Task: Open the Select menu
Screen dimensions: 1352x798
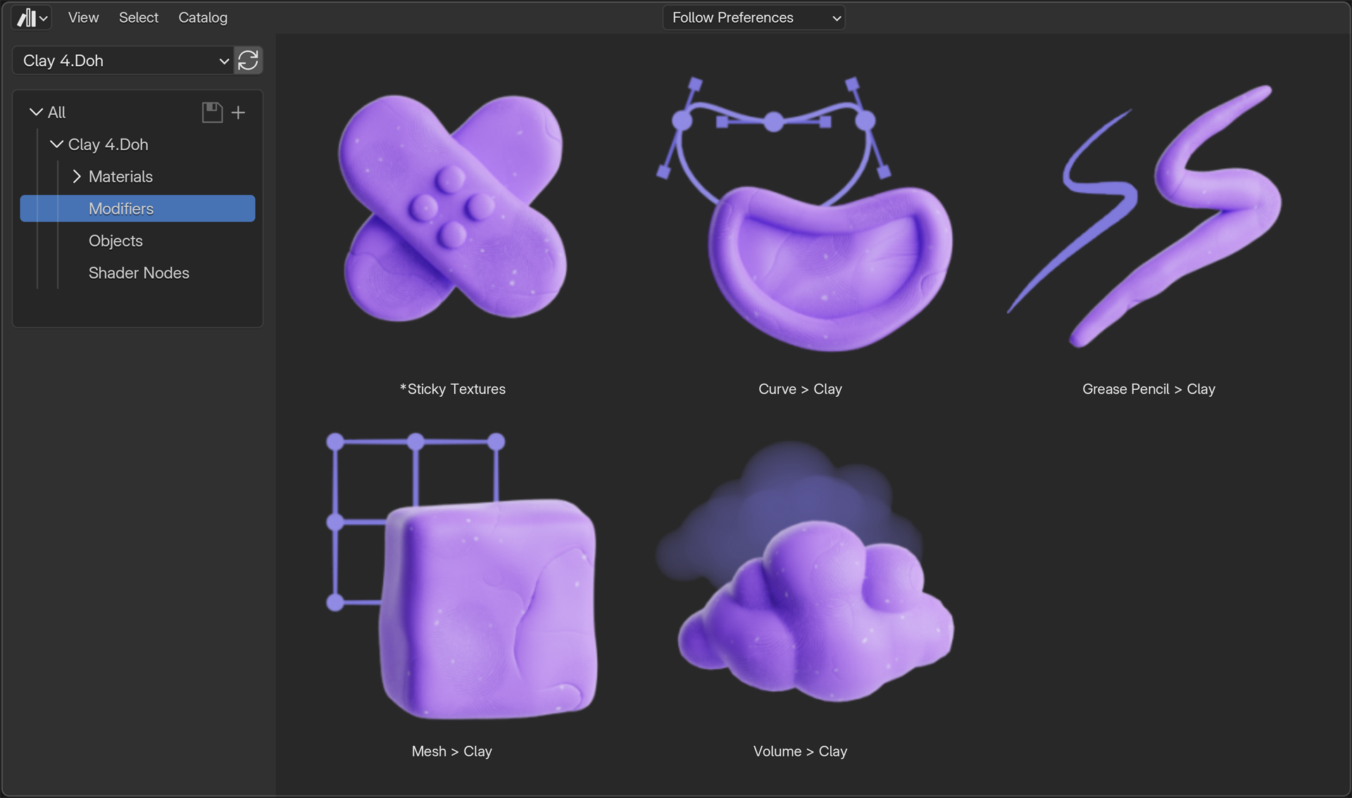Action: tap(138, 17)
